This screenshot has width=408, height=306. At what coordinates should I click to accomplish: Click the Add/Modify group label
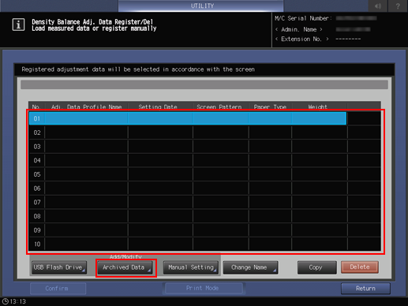125,256
